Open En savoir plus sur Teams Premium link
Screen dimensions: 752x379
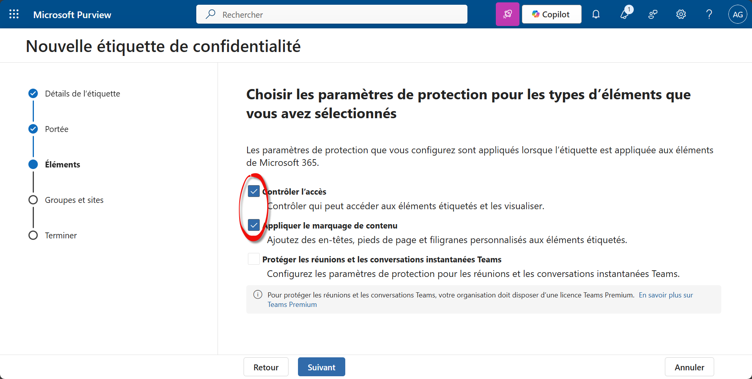click(x=665, y=295)
